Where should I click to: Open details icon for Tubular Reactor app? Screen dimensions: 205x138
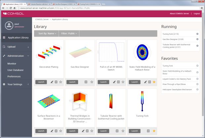pyautogui.click(x=117, y=131)
